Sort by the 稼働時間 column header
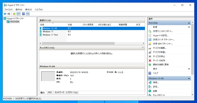This screenshot has height=103, width=197. [x=126, y=25]
